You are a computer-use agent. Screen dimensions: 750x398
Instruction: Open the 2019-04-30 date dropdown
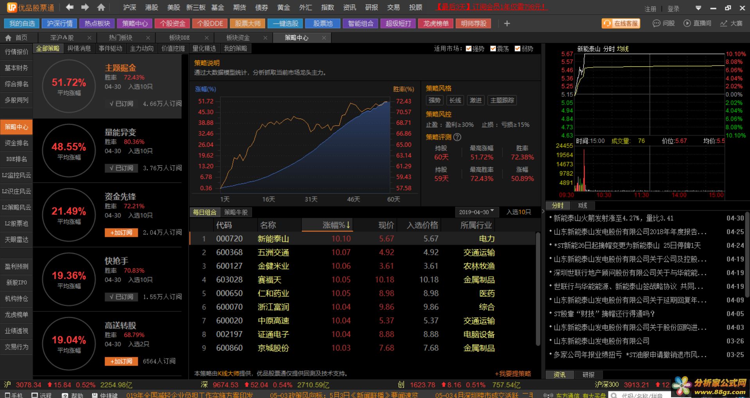(476, 212)
